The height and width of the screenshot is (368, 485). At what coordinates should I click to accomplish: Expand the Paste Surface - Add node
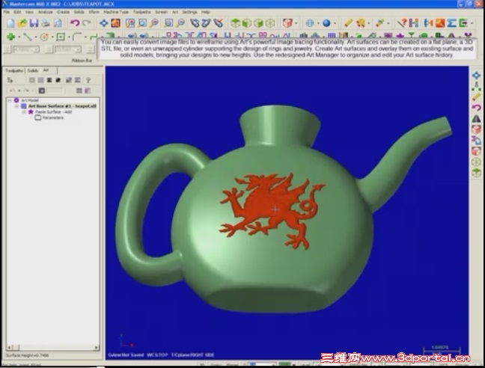(24, 112)
